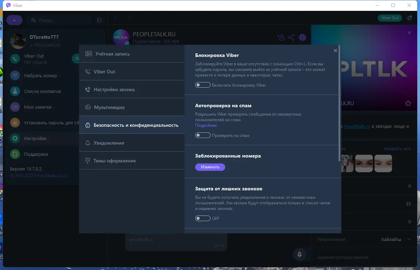Click the smiley icon beside Мультимедиа tab

[x=88, y=107]
